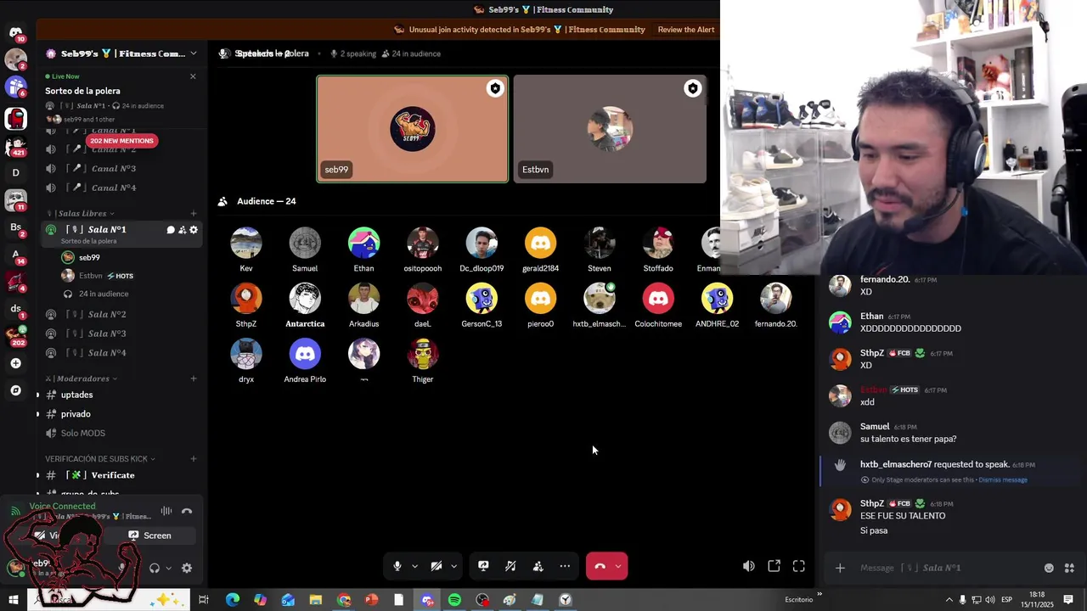The width and height of the screenshot is (1087, 611).
Task: Open the D server icon
Action: tap(15, 172)
